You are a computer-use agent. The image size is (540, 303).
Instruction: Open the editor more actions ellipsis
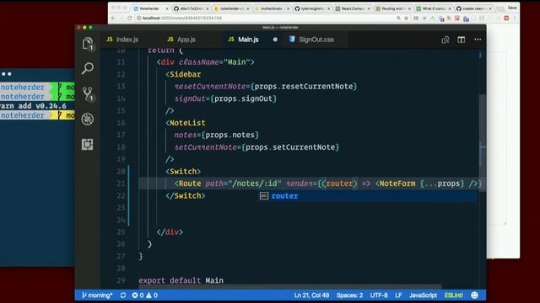(478, 40)
